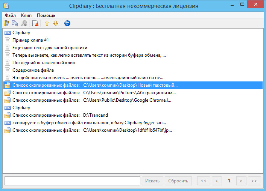The height and width of the screenshot is (191, 266).
Task: Select file list clip with Google Chrome path
Action: 133,100
